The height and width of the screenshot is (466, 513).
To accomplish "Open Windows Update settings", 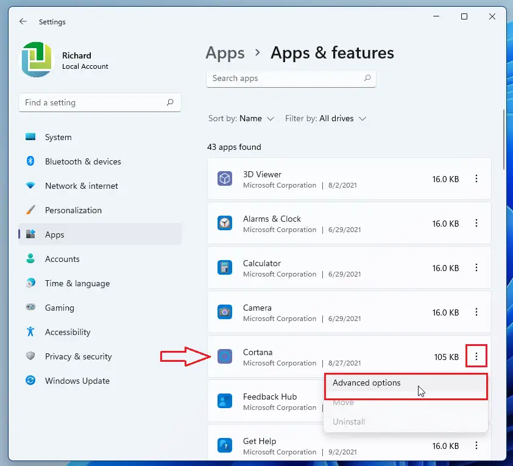I will coord(100,381).
